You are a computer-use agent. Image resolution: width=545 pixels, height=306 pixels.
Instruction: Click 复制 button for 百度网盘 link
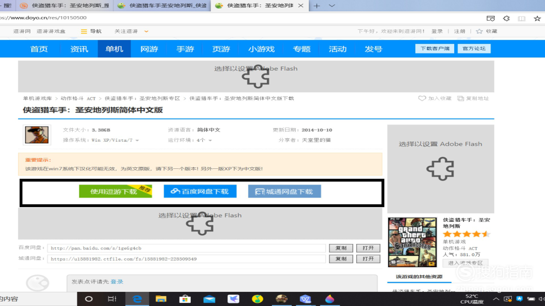341,248
